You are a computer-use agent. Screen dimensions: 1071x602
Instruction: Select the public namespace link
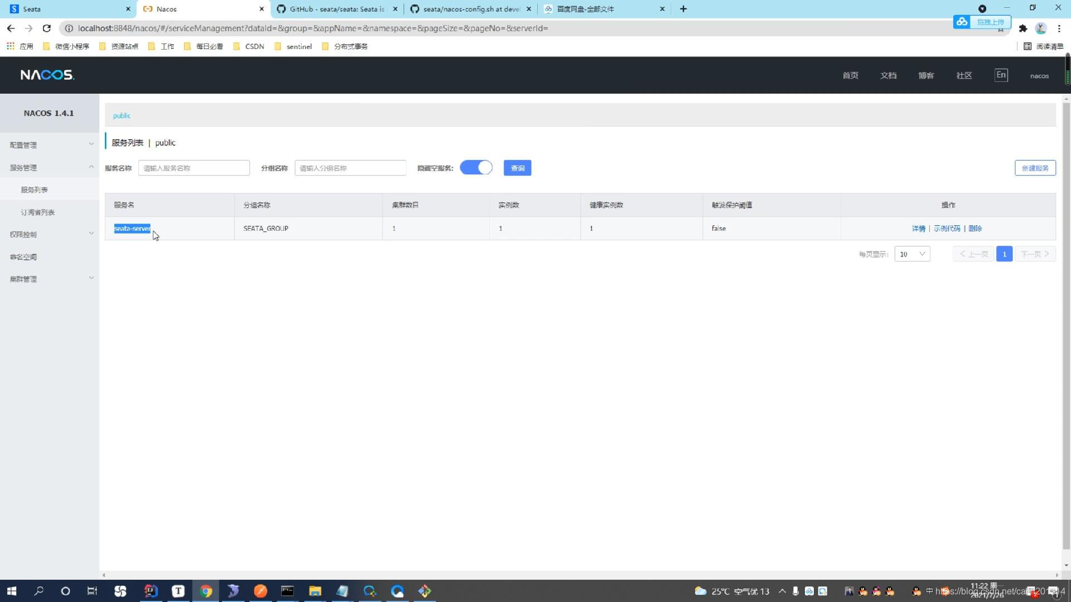point(122,115)
